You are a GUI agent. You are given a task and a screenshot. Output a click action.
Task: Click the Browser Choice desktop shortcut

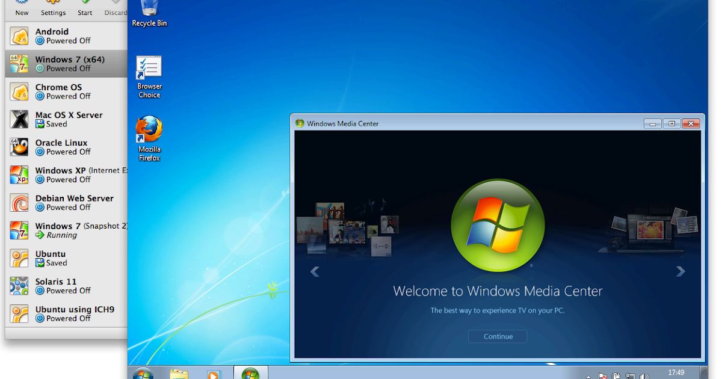pos(149,77)
